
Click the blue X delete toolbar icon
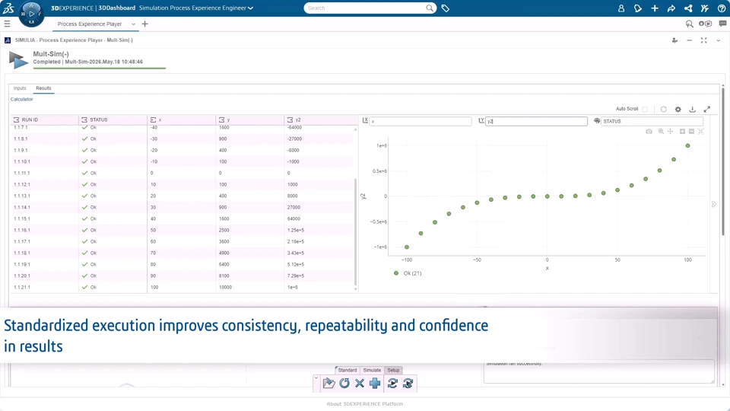[x=360, y=384]
